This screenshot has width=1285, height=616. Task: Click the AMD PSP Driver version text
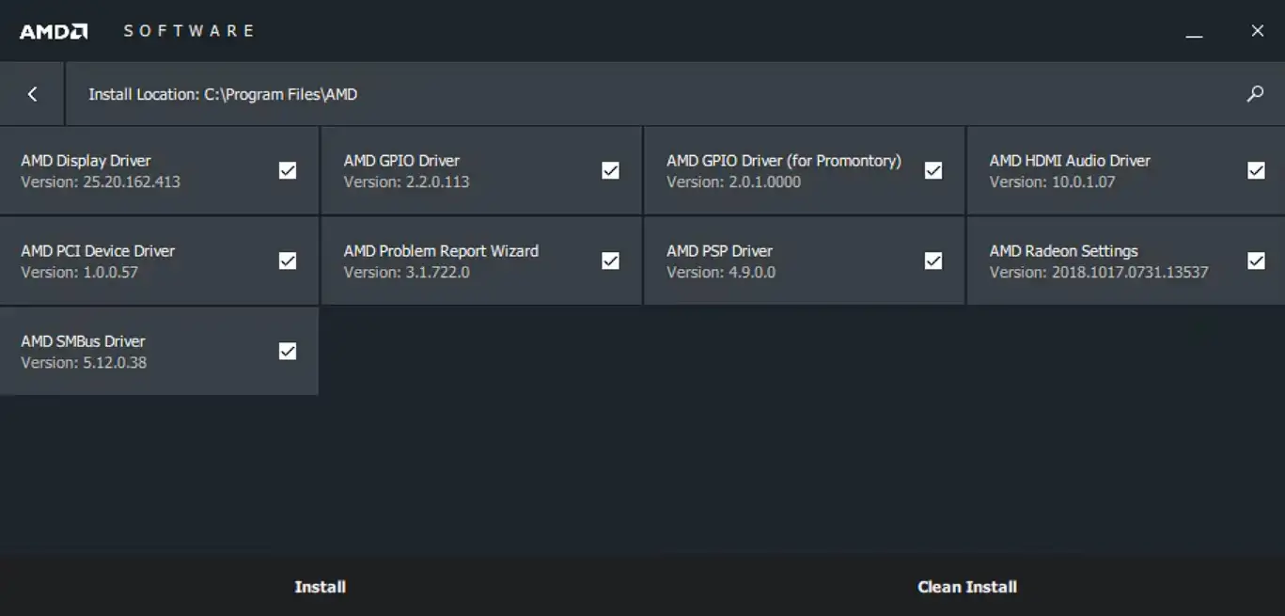tap(721, 273)
